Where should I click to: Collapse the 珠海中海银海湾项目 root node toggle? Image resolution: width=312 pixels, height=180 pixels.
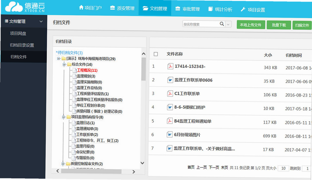[58, 58]
